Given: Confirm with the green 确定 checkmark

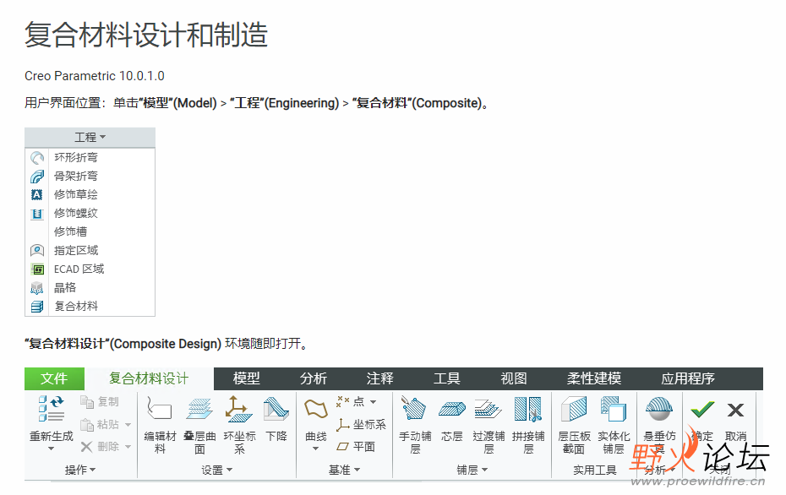Looking at the screenshot, I should [x=701, y=410].
